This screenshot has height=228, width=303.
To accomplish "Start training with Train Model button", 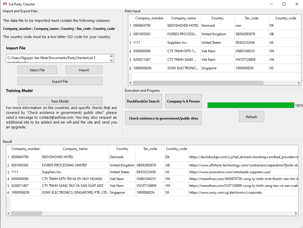I will (x=60, y=101).
